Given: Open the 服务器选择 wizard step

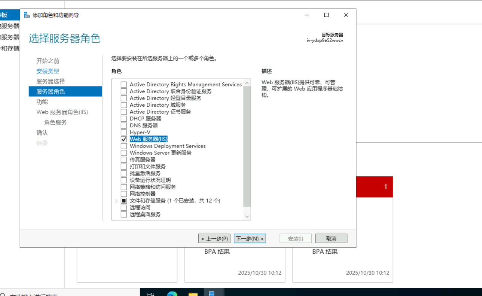Looking at the screenshot, I should [50, 81].
